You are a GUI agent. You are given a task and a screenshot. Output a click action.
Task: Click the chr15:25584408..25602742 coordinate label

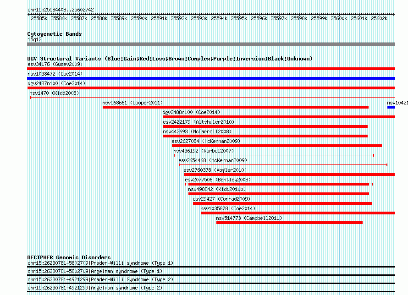[x=61, y=10]
